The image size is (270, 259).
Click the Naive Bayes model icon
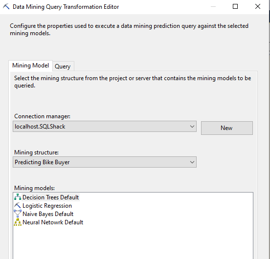[x=18, y=214]
